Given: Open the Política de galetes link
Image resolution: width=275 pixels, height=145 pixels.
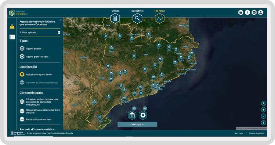Looking at the screenshot, I should pos(257,133).
